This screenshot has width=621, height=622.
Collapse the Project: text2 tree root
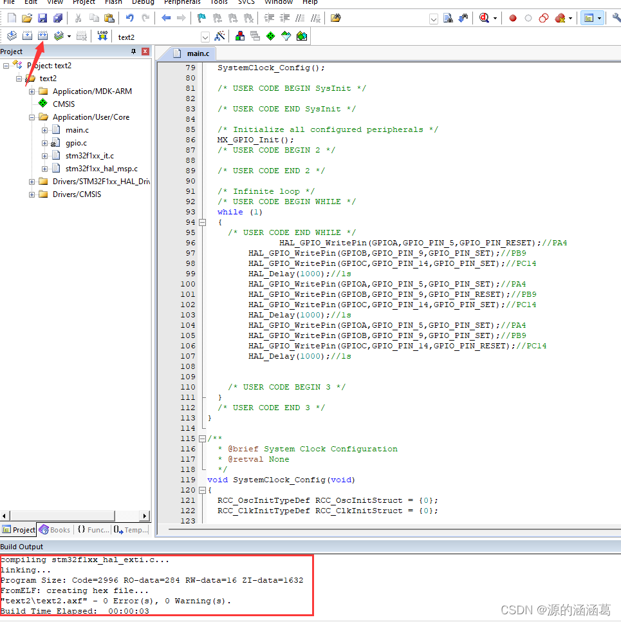pos(6,66)
